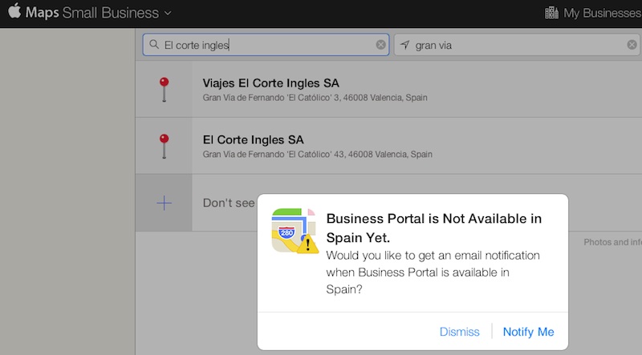Choose Notify Me in the dialog
Viewport: 642px width, 355px height.
click(x=528, y=332)
